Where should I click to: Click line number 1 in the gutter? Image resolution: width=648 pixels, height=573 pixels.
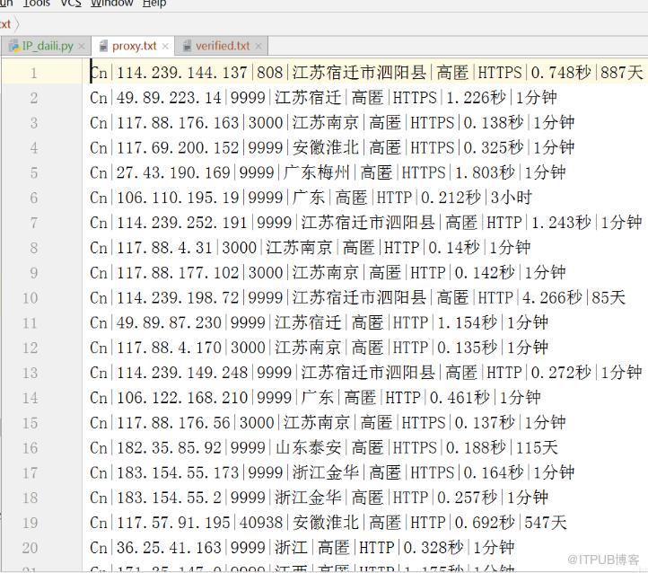pos(34,73)
